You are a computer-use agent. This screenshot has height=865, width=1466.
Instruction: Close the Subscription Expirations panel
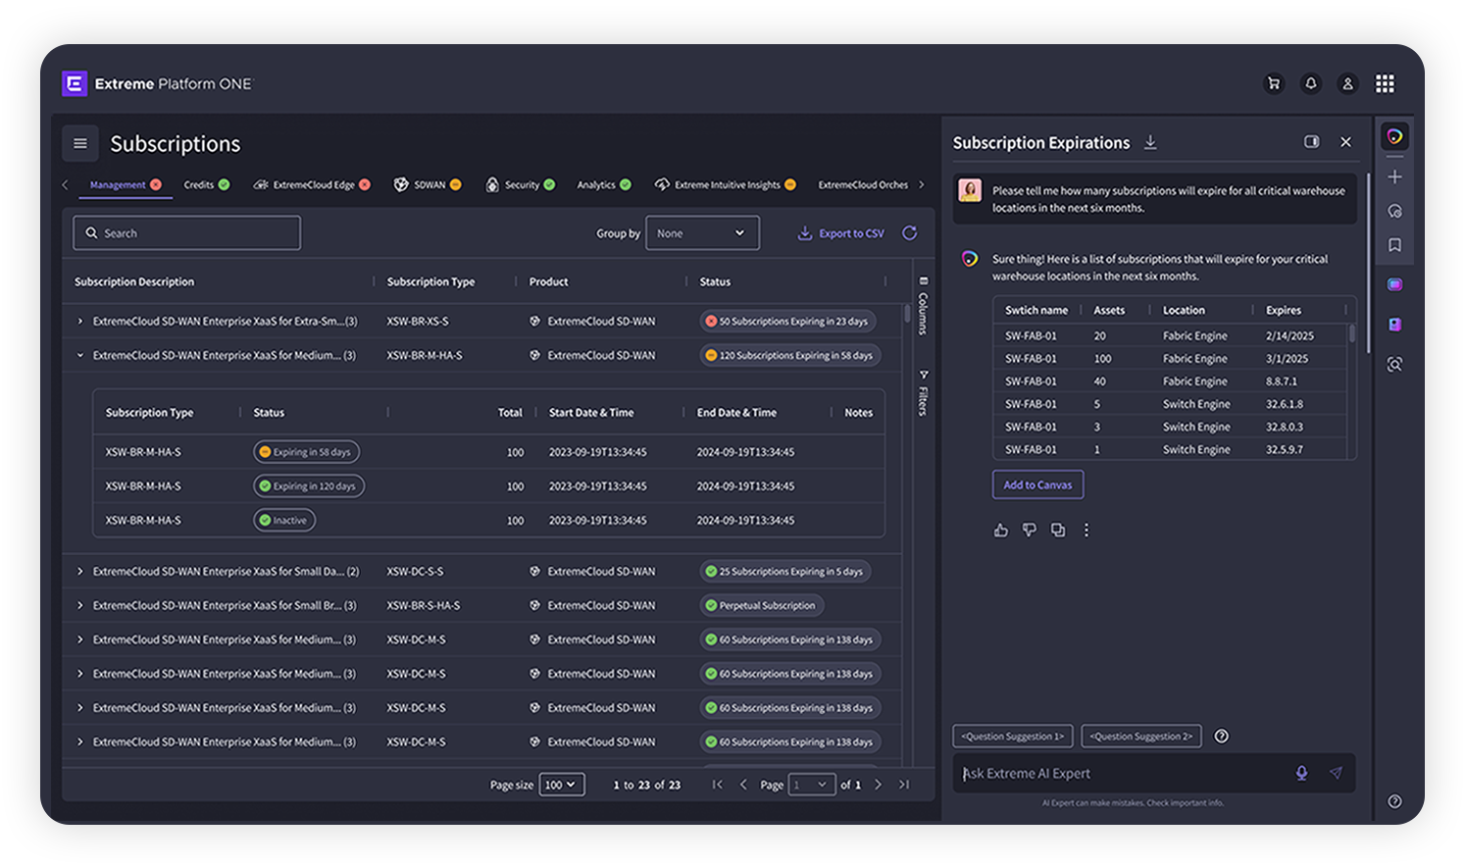[1345, 142]
